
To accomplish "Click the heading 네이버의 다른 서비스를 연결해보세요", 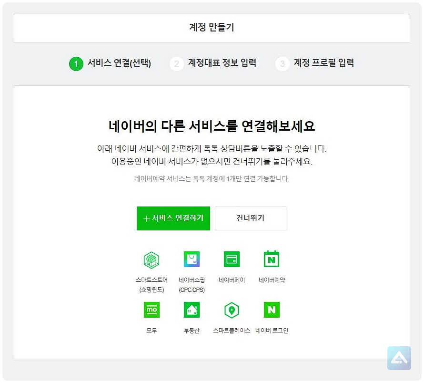I will pos(212,126).
